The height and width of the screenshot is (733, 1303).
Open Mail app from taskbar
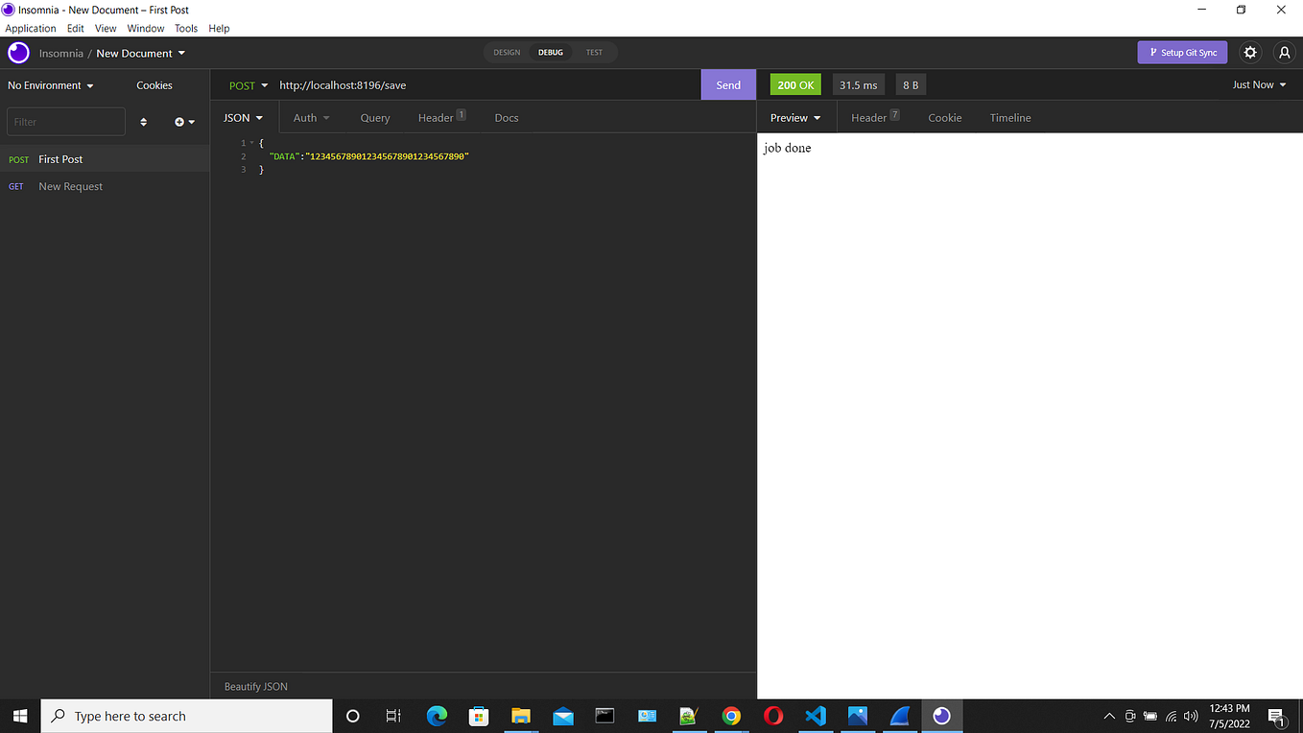(563, 716)
